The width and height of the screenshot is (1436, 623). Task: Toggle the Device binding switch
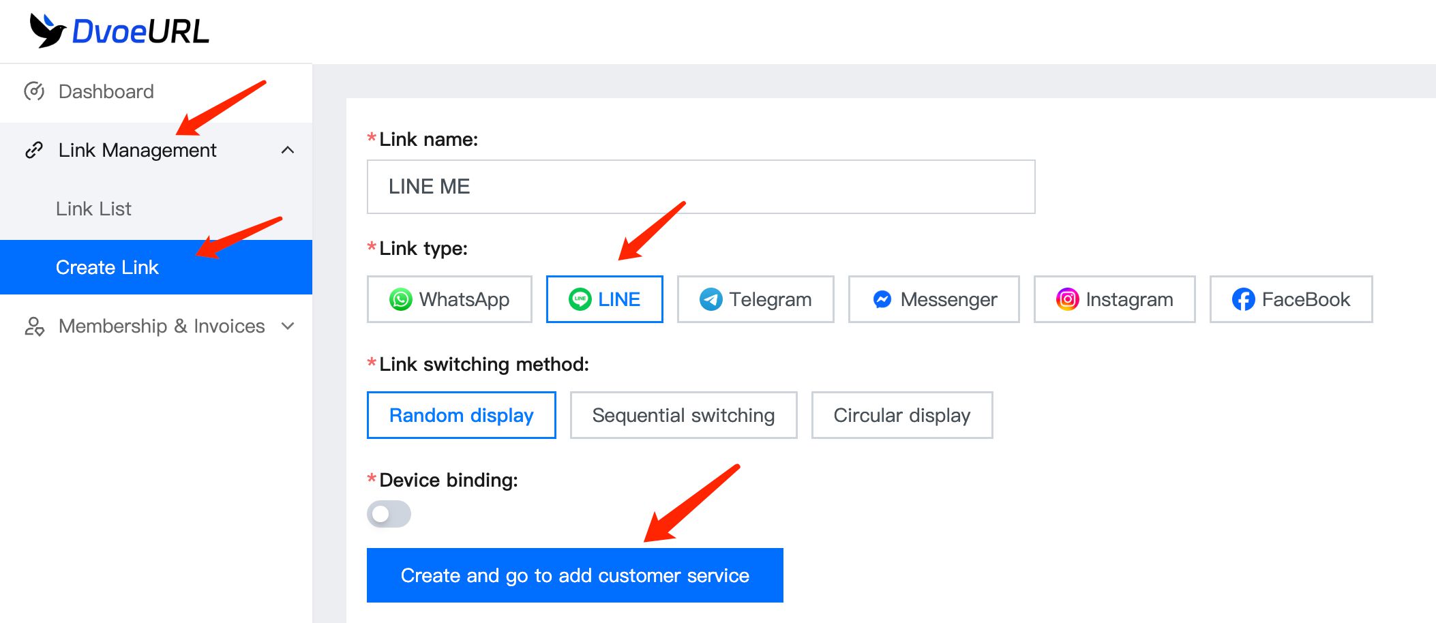[389, 514]
